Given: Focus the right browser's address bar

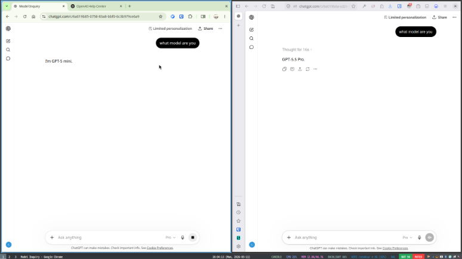Looking at the screenshot, I should coord(324,6).
